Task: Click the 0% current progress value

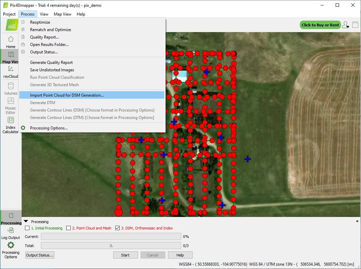Action: (186, 236)
